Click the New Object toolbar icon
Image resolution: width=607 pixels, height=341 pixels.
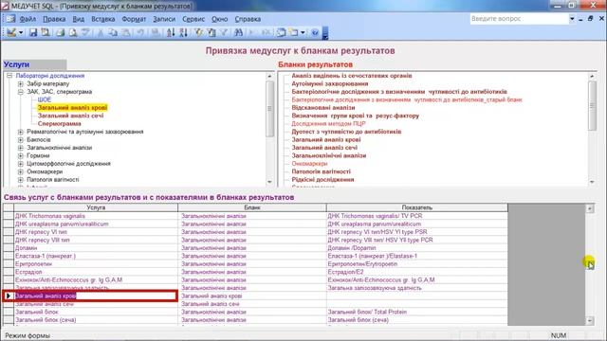(294, 32)
